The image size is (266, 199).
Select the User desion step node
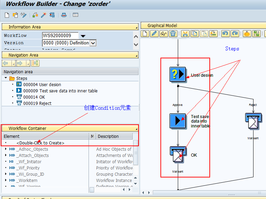pyautogui.click(x=178, y=75)
